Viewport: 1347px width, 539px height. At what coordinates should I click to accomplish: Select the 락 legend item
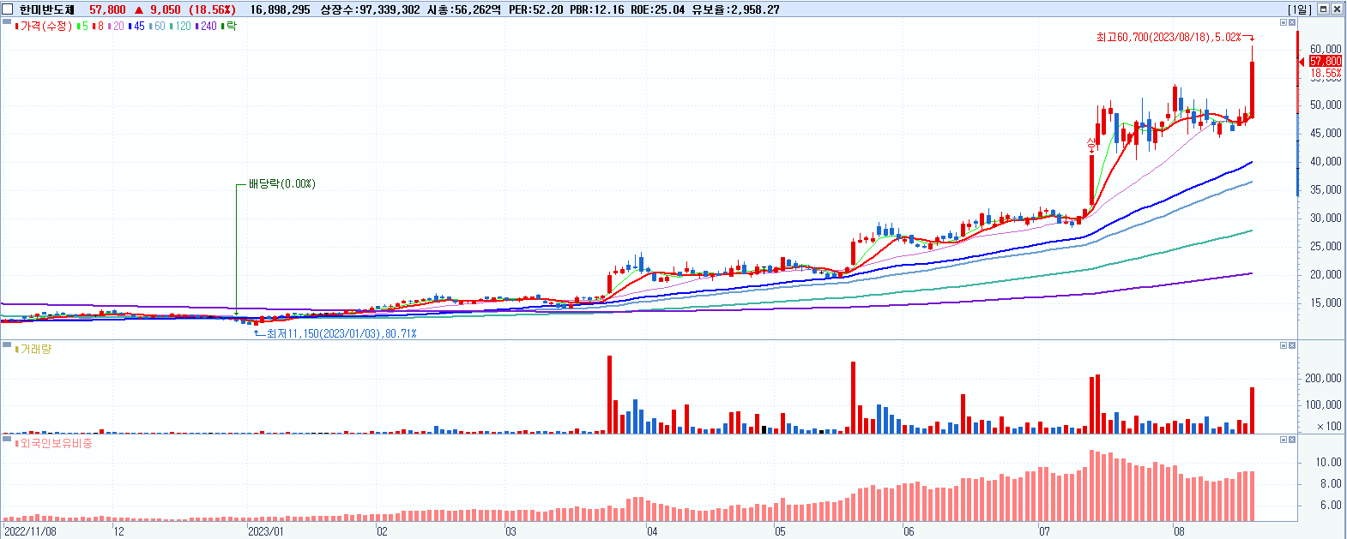point(229,27)
